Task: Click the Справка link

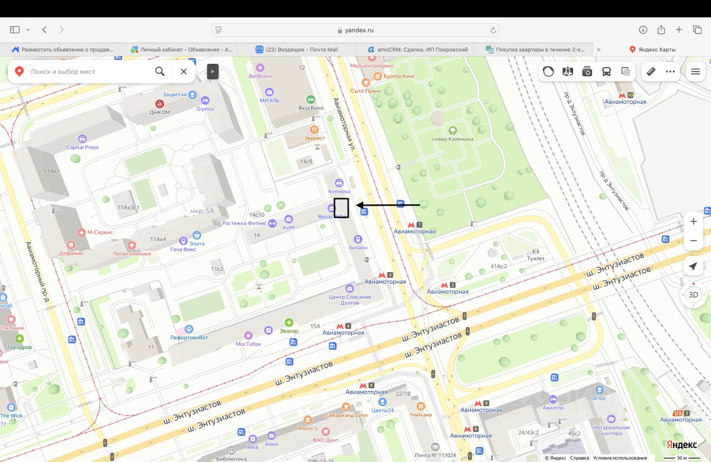Action: coord(579,458)
